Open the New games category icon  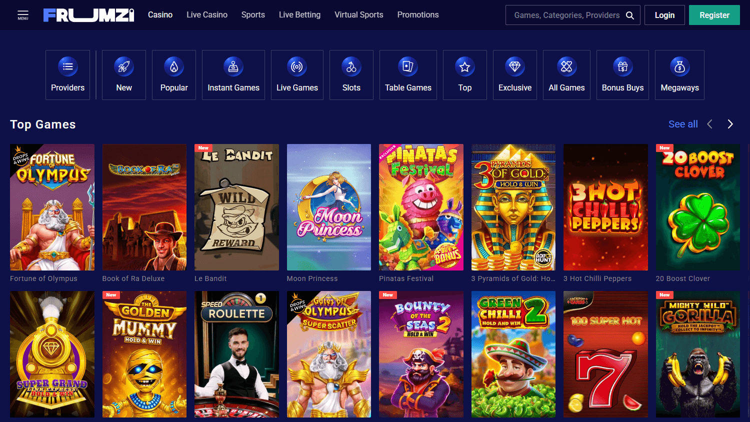pos(123,65)
